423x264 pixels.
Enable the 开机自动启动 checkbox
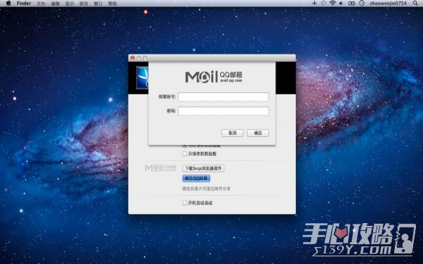click(185, 203)
